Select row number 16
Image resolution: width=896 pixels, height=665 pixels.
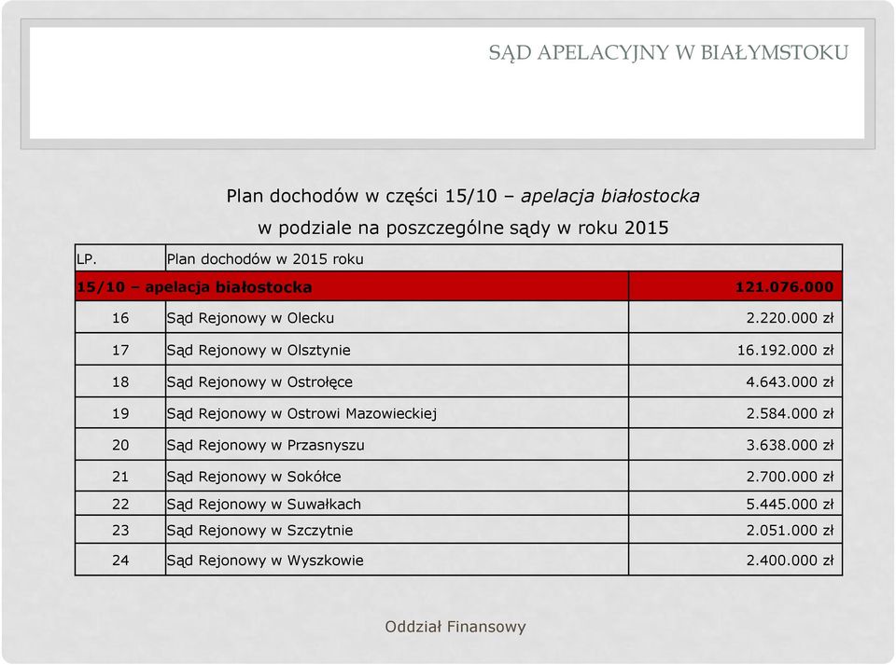tap(120, 318)
